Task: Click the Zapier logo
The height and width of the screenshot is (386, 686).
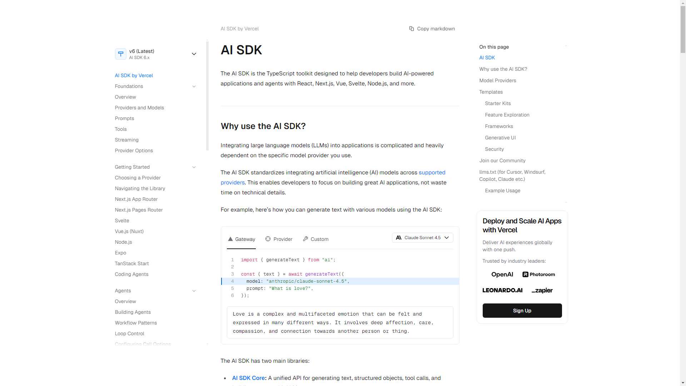Action: pyautogui.click(x=542, y=291)
